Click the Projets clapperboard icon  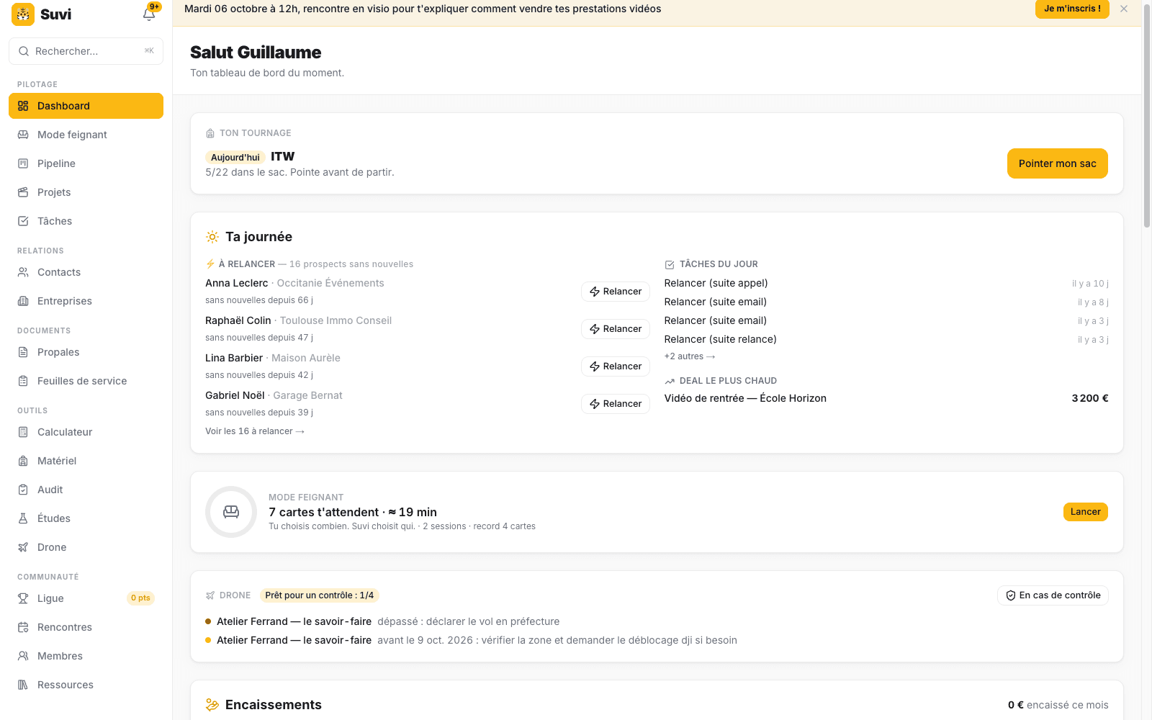coord(23,192)
